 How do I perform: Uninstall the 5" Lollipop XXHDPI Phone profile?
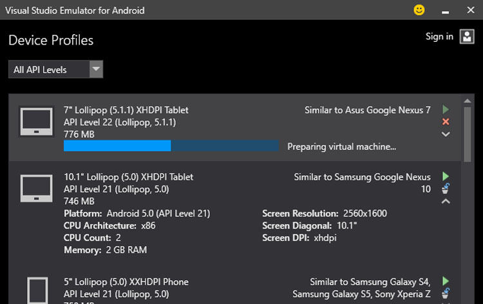click(x=446, y=293)
